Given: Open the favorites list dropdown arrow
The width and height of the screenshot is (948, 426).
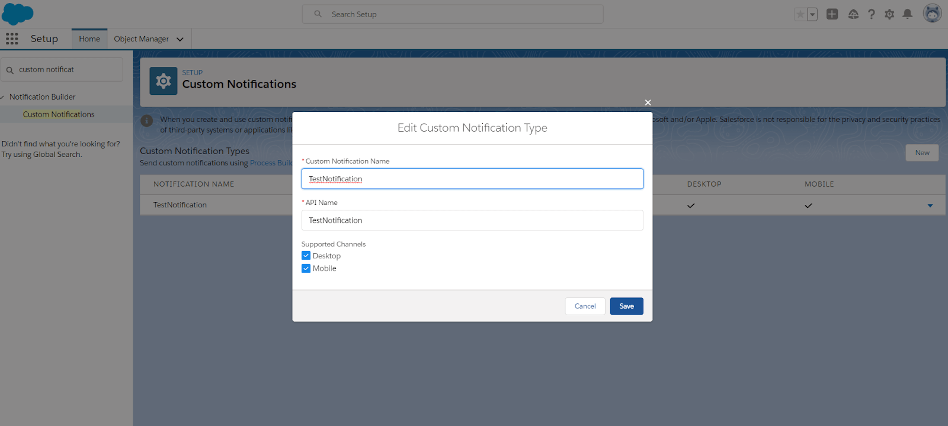Looking at the screenshot, I should 812,14.
